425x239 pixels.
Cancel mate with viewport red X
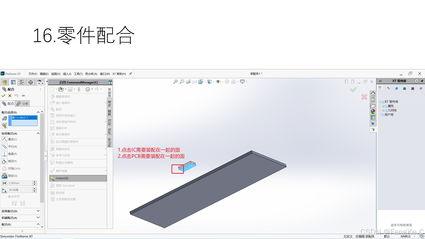pos(364,97)
